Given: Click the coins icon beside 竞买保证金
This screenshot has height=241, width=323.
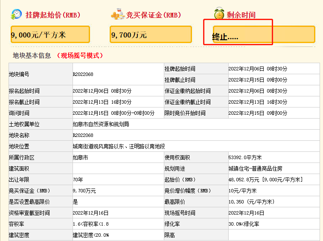Looking at the screenshot, I should click(118, 14).
